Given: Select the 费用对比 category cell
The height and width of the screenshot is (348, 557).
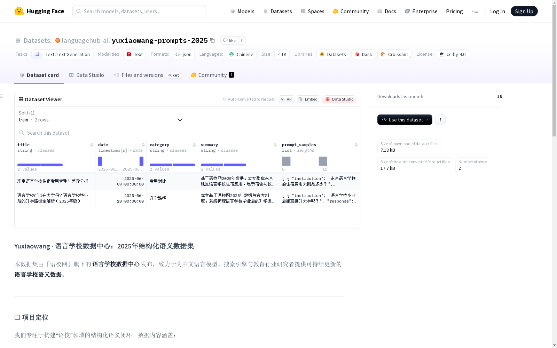Looking at the screenshot, I should click(172, 181).
